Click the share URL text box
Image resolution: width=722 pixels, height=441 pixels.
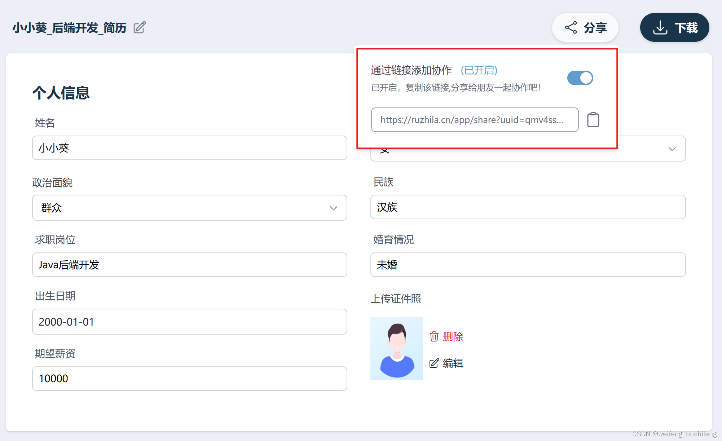(x=474, y=120)
